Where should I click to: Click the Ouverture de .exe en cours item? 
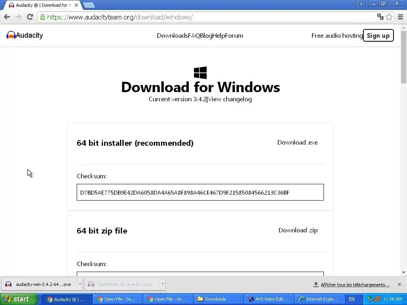(122, 284)
